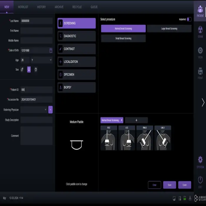Open the Date of Birth calendar picker
This screenshot has height=206, width=206.
pyautogui.click(x=51, y=50)
